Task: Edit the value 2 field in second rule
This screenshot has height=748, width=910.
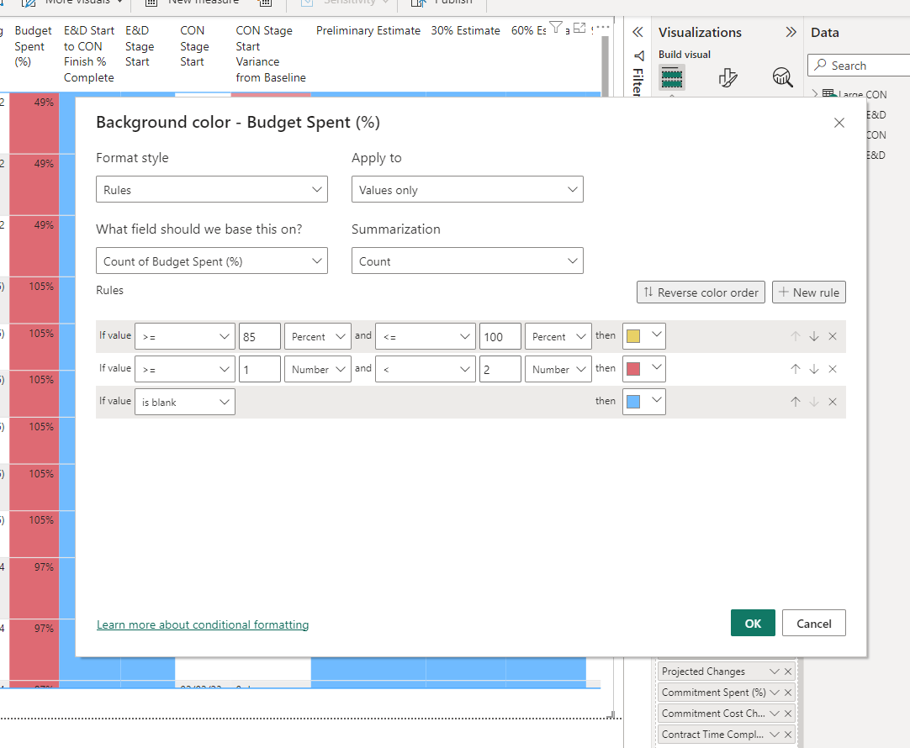Action: tap(500, 369)
